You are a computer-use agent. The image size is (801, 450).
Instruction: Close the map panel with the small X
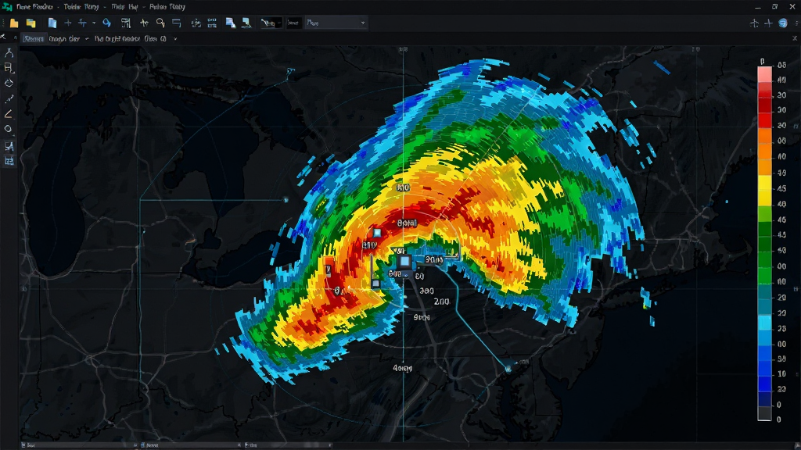click(795, 38)
